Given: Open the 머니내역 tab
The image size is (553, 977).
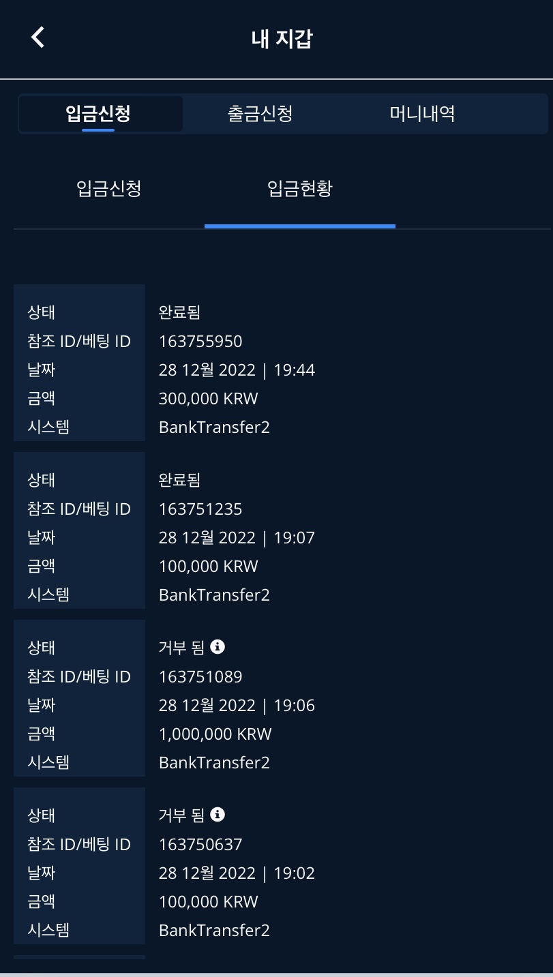Looking at the screenshot, I should click(x=422, y=113).
